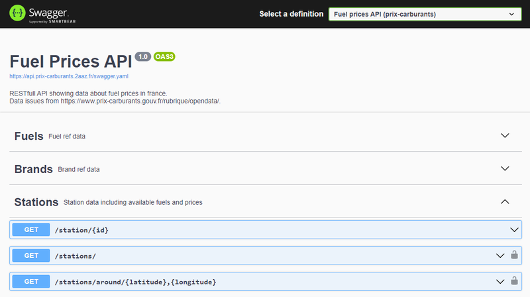Click the lock icon on /stations/ row

pos(513,255)
